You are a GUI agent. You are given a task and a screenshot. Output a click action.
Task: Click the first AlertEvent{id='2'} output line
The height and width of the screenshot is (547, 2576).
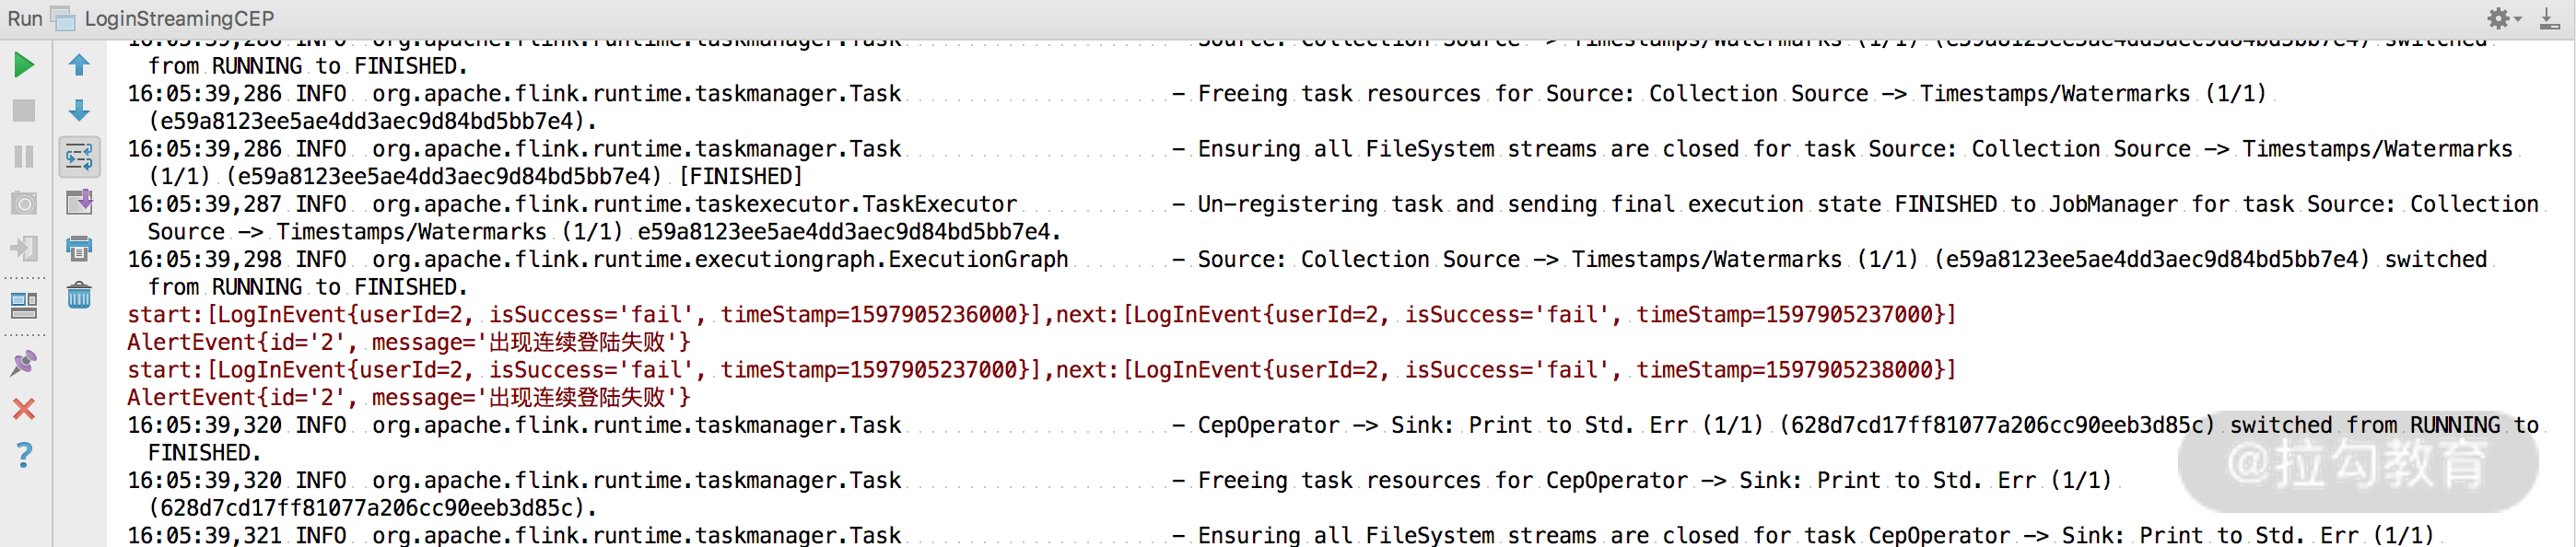click(409, 343)
